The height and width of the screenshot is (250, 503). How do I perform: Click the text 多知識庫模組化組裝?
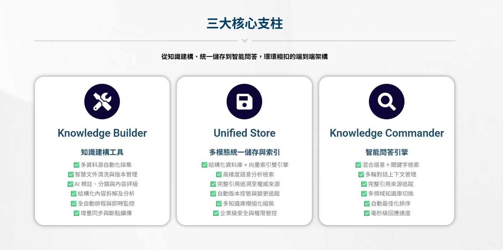[249, 203]
